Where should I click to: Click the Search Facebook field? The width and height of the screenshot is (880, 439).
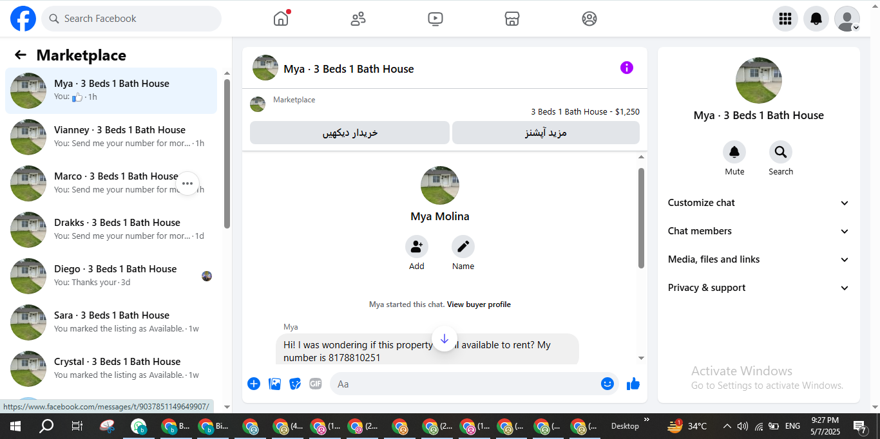[x=131, y=19]
